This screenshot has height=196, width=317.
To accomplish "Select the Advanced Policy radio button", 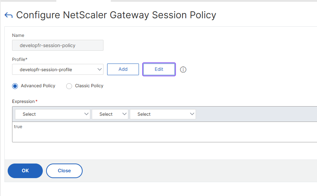I will tap(15, 86).
